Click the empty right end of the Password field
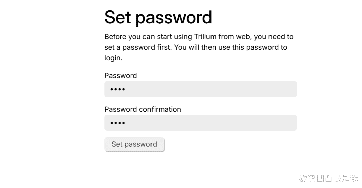The height and width of the screenshot is (188, 362). pyautogui.click(x=282, y=89)
